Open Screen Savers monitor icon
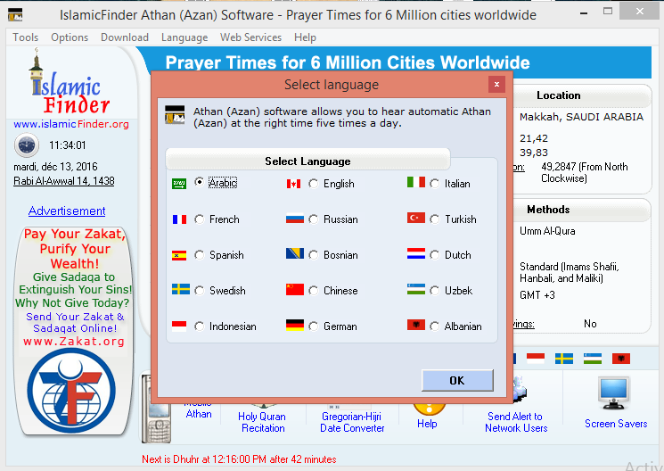The width and height of the screenshot is (664, 471). pyautogui.click(x=613, y=393)
